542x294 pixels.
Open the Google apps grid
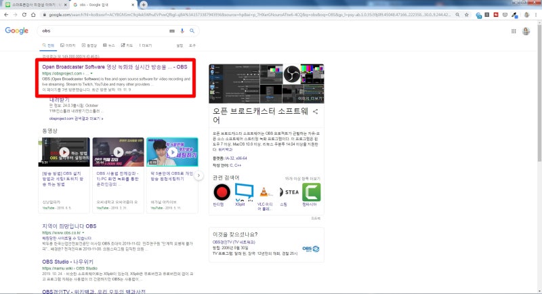click(x=514, y=31)
